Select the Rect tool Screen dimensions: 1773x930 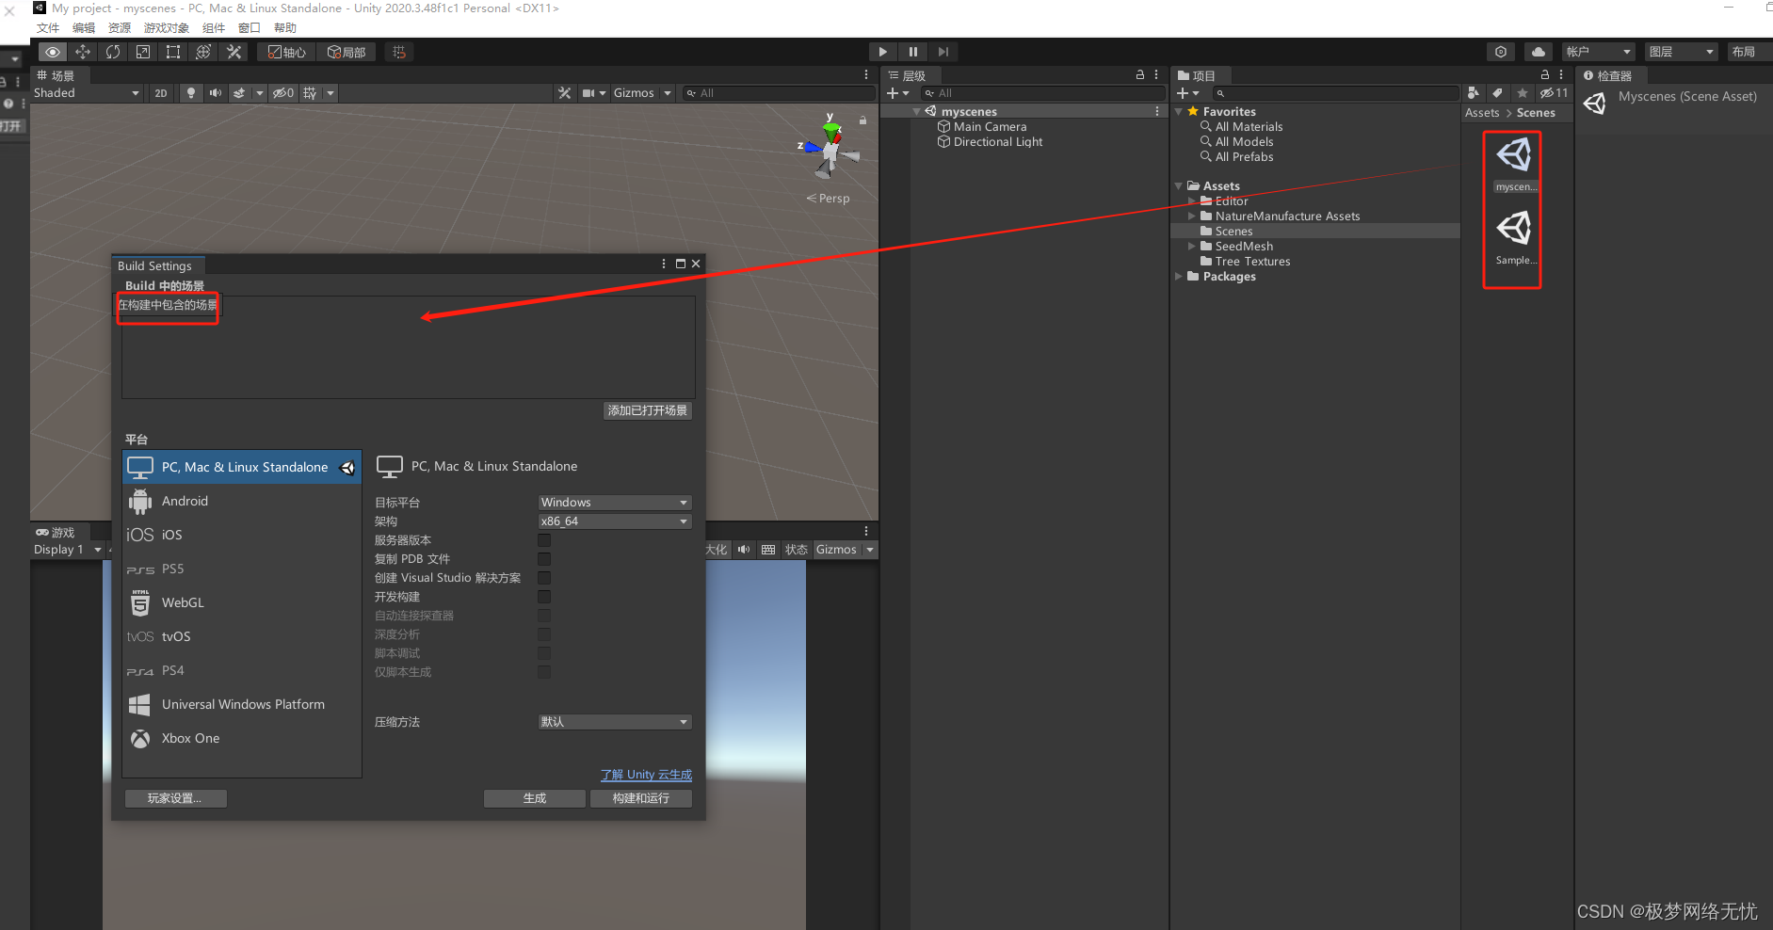(x=173, y=52)
